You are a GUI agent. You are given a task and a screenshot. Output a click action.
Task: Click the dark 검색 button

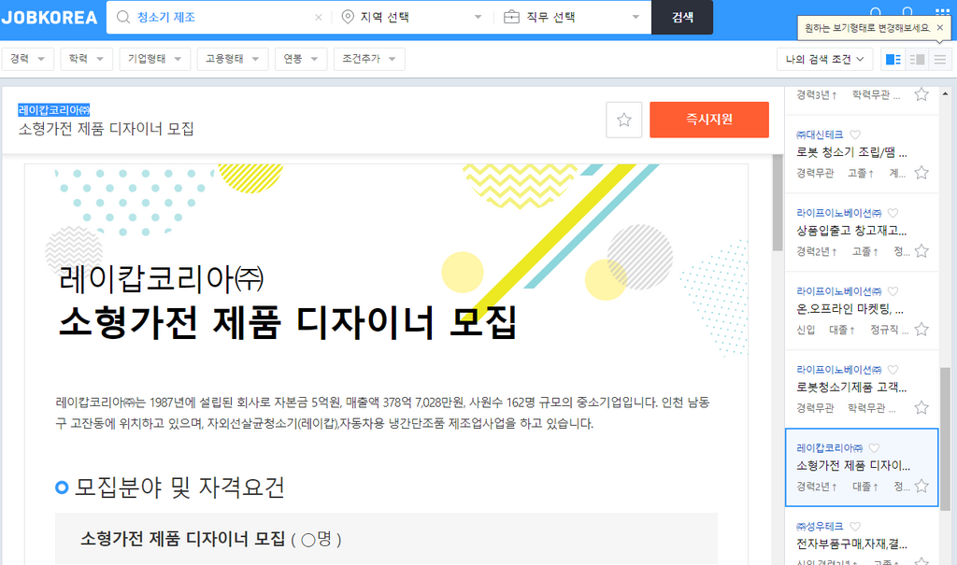coord(682,17)
